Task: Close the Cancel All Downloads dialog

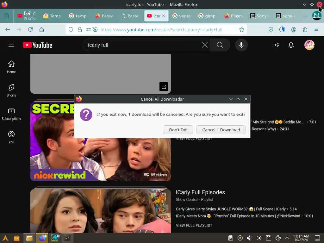Action: pyautogui.click(x=246, y=99)
